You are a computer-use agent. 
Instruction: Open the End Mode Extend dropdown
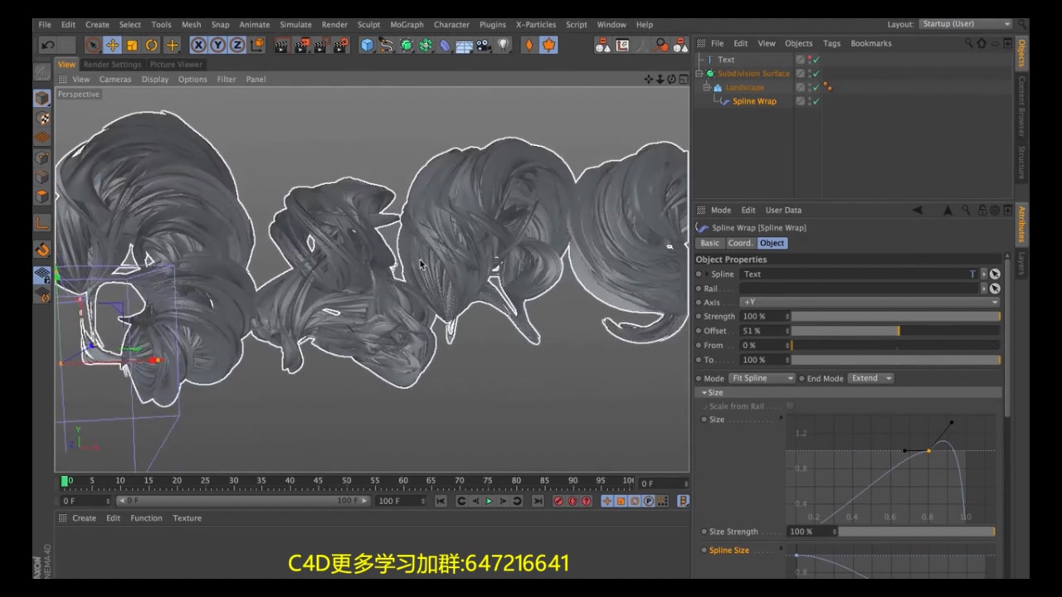pyautogui.click(x=871, y=377)
